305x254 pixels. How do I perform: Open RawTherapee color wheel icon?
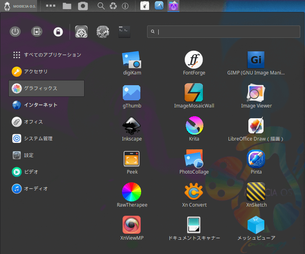pyautogui.click(x=132, y=192)
